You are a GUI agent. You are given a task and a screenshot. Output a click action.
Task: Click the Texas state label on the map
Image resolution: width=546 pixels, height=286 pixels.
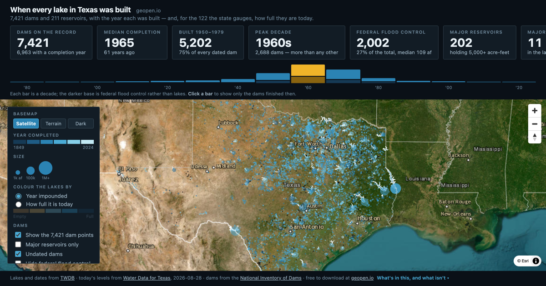pos(292,185)
